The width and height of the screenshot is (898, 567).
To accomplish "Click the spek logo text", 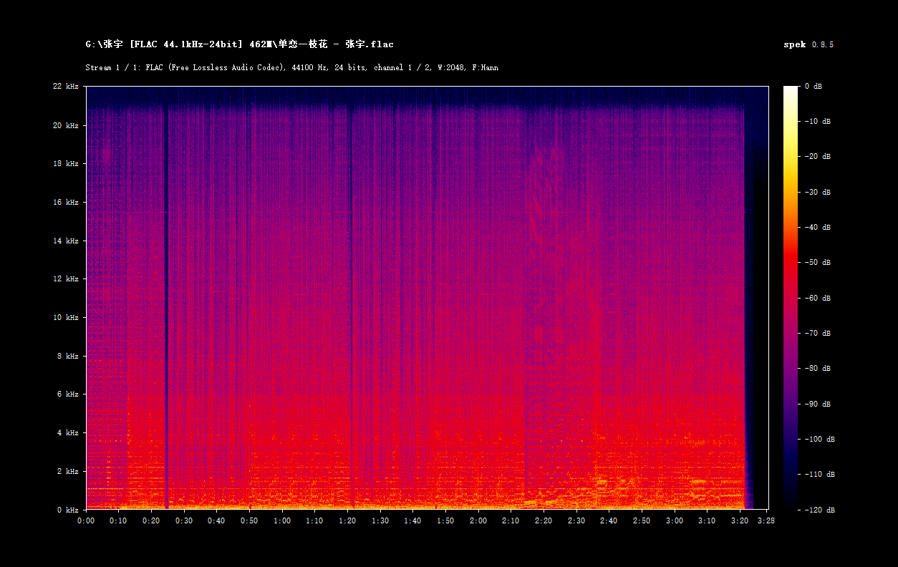I will pyautogui.click(x=795, y=44).
